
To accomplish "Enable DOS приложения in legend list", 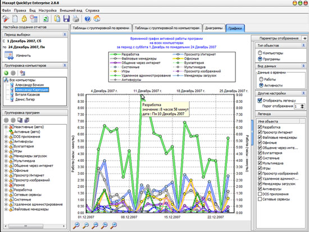I will [260, 194].
